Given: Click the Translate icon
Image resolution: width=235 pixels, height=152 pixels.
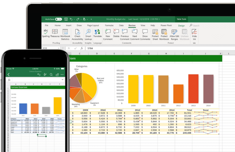Looking at the screenshot, I should [97, 33].
